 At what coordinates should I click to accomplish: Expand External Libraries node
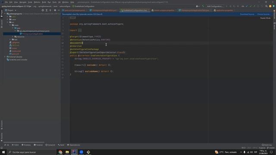5,57
